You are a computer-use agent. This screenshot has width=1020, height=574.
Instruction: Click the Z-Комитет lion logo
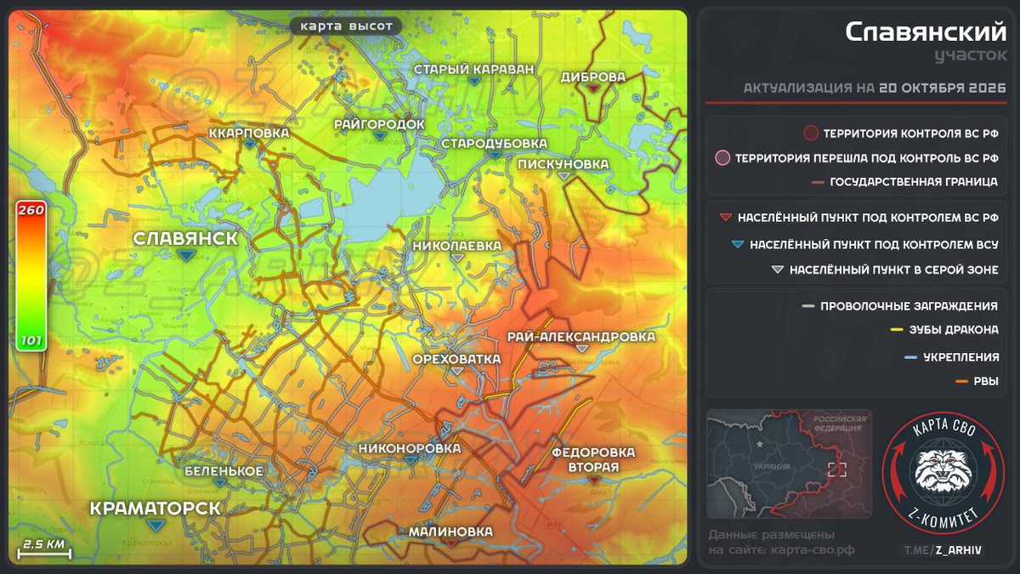(x=943, y=473)
